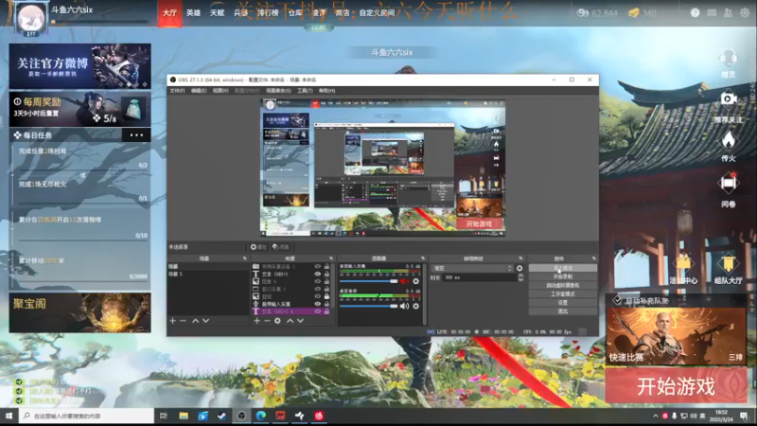Move the scene down with arrow
This screenshot has height=426, width=757.
[206, 321]
